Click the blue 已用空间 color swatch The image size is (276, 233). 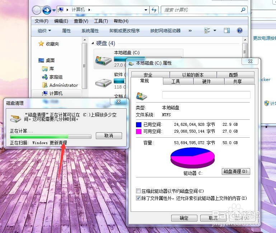pos(139,125)
